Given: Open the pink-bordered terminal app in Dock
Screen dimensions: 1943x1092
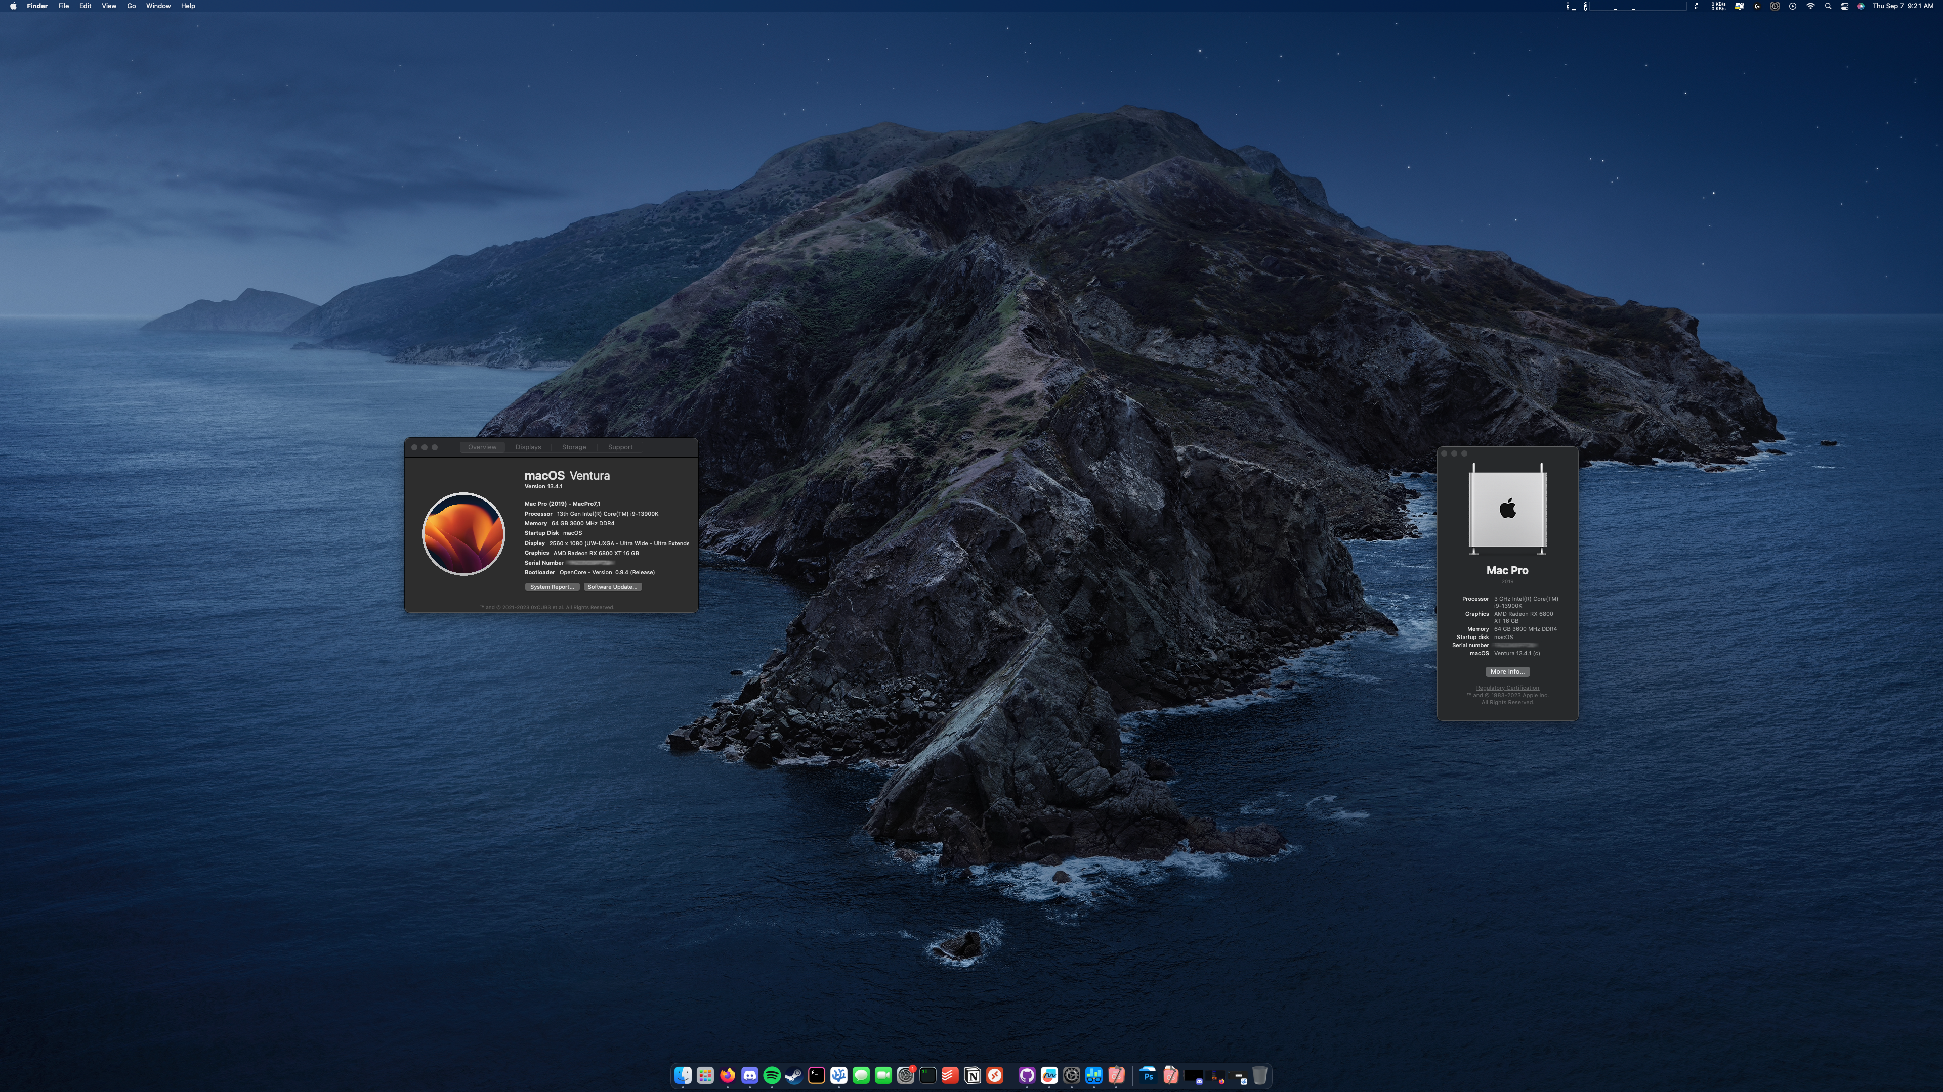Looking at the screenshot, I should coord(816,1075).
